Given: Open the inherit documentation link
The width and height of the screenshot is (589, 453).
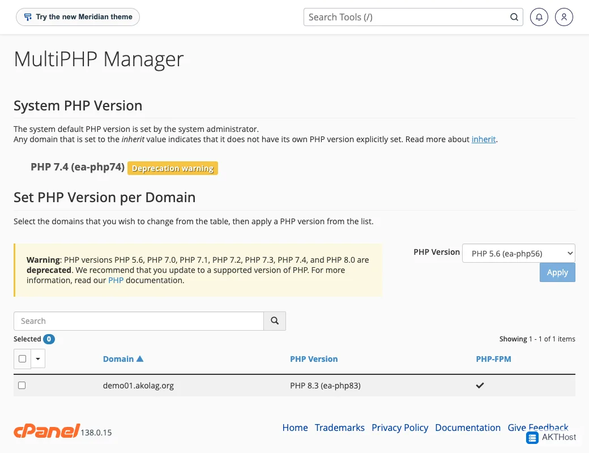Looking at the screenshot, I should (484, 139).
